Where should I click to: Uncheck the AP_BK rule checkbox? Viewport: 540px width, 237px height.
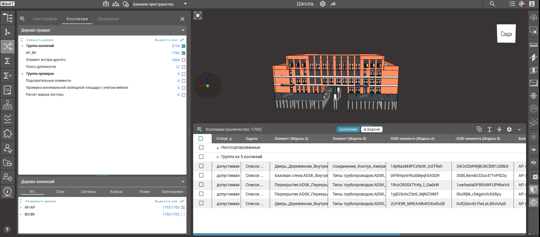[183, 53]
